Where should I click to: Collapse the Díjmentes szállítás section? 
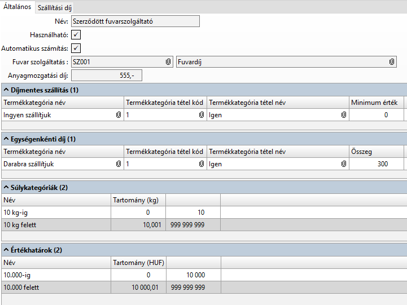coord(6,90)
